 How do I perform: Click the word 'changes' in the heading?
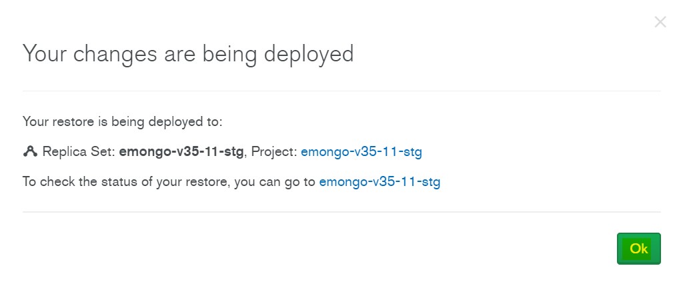tap(111, 53)
